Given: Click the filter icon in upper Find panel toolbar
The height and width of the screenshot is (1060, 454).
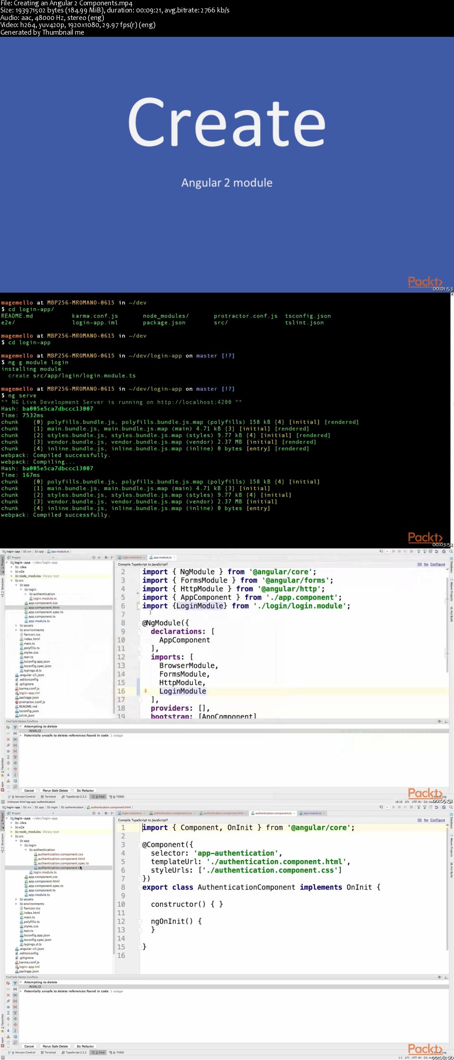Looking at the screenshot, I should [x=15, y=727].
